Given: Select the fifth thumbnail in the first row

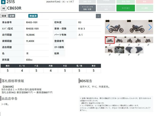Looking at the screenshot, I should 148,40.
